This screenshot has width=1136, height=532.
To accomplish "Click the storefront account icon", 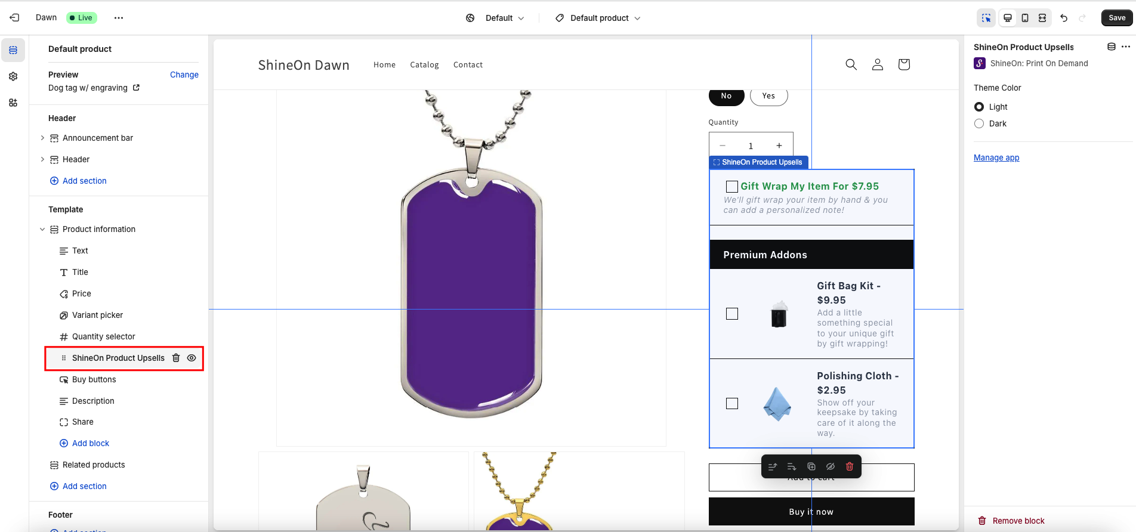I will (x=878, y=64).
